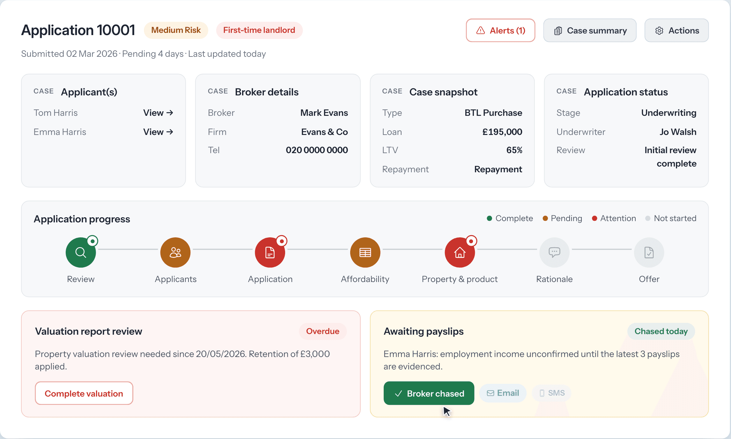Click the Attention legend entry
731x439 pixels.
[614, 218]
